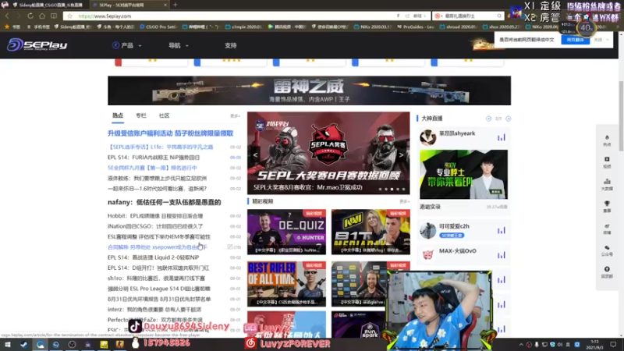
Task: Open the shyeark 专业静士 stream thumbnail
Action: 463,174
